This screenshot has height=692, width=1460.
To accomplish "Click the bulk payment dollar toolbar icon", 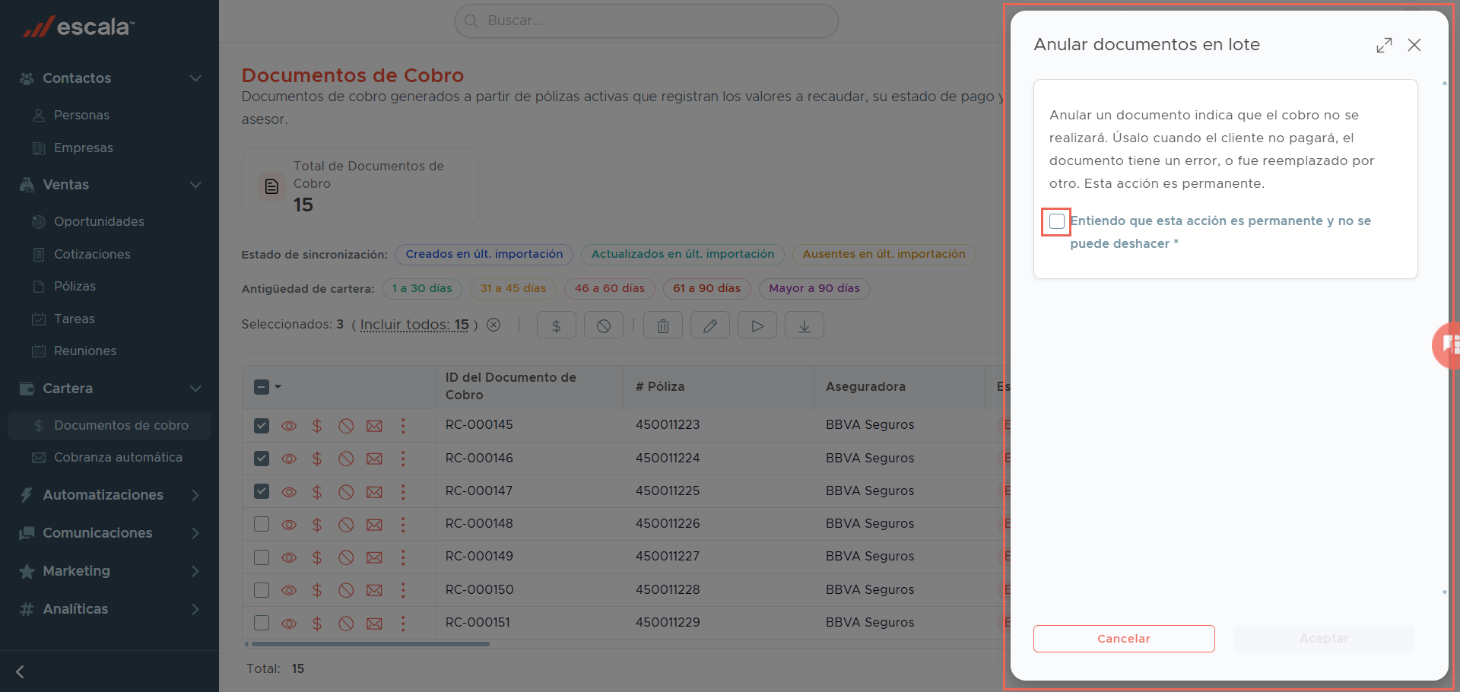I will click(x=557, y=325).
